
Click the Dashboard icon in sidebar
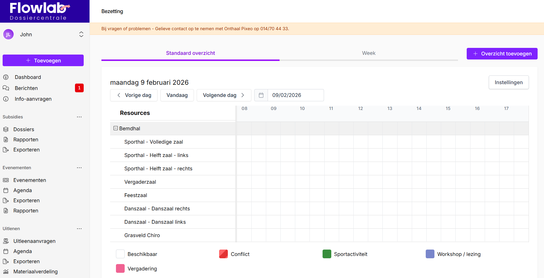(x=6, y=77)
